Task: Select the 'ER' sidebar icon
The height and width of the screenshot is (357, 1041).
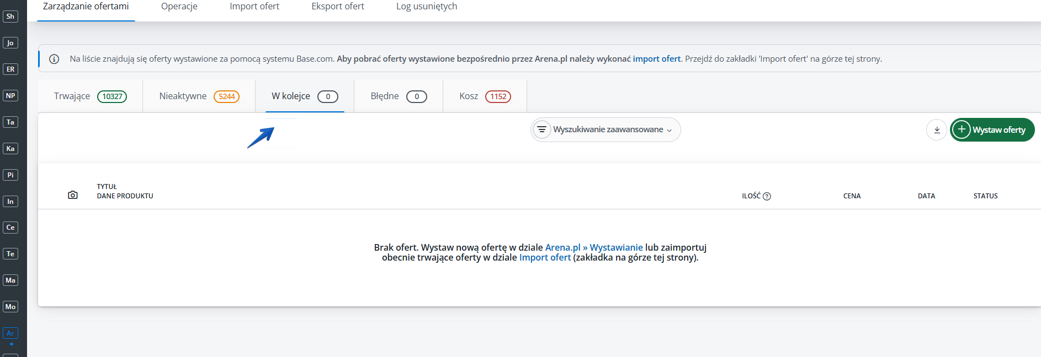Action: pyautogui.click(x=10, y=69)
